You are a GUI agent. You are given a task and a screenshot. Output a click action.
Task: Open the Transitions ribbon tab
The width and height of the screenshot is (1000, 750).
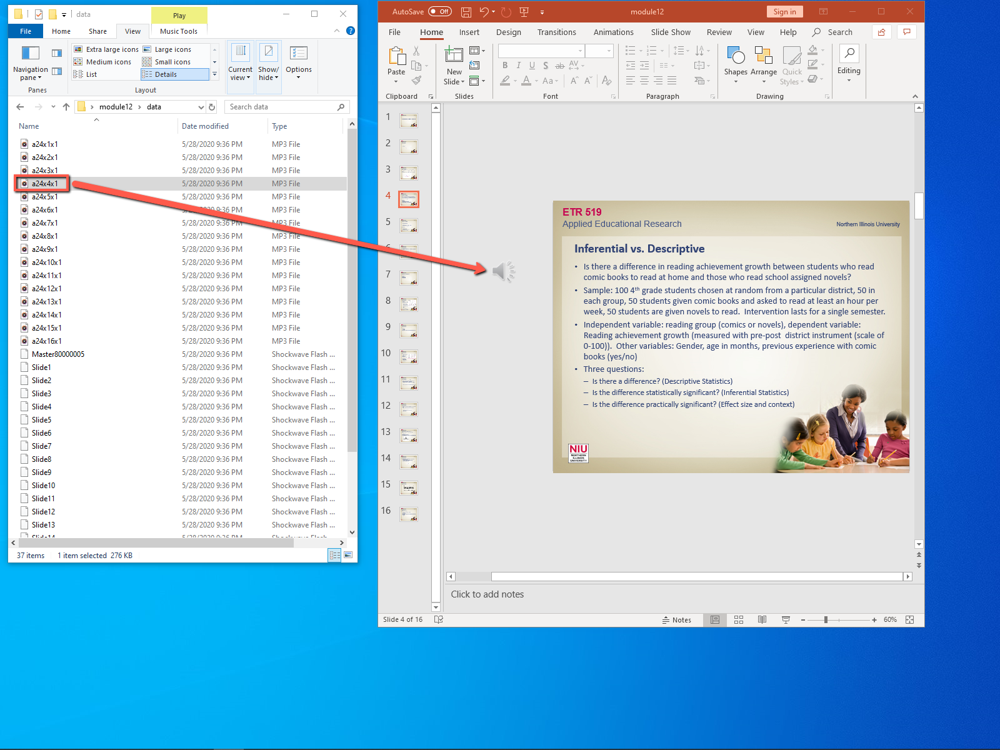click(x=556, y=32)
